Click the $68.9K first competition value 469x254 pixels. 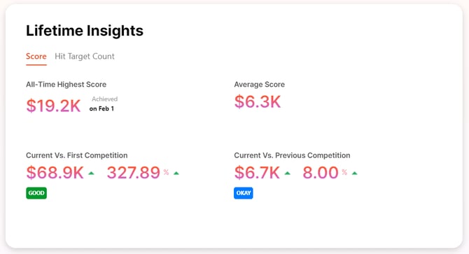[x=55, y=172]
